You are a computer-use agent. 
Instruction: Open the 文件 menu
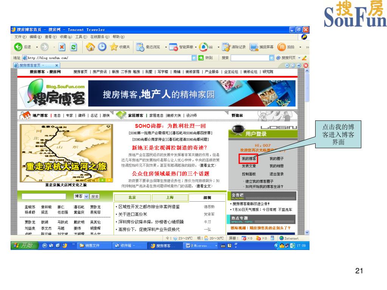(20, 37)
